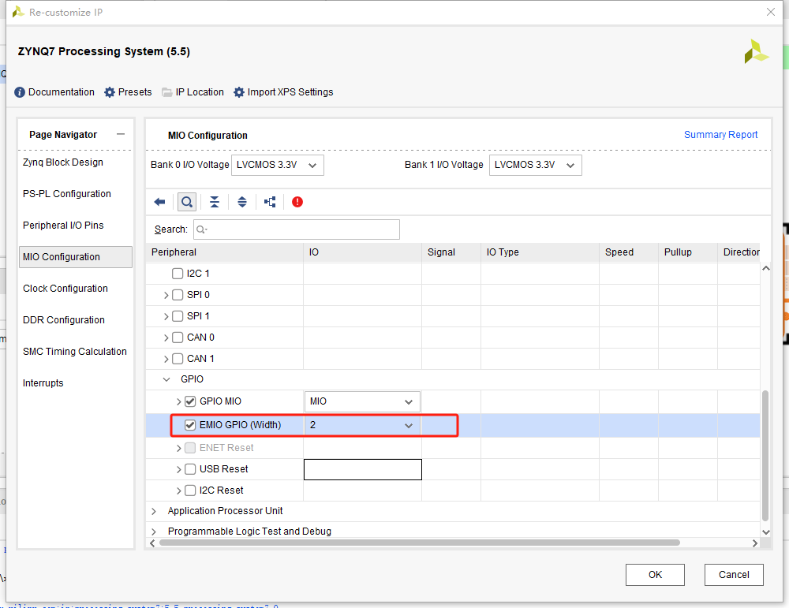
Task: Expand the CAN 0 row
Action: (x=166, y=338)
